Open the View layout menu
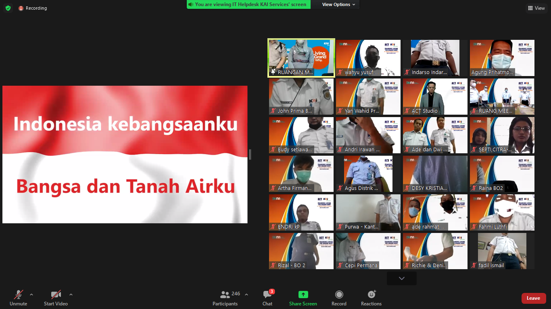The image size is (551, 309). (536, 8)
